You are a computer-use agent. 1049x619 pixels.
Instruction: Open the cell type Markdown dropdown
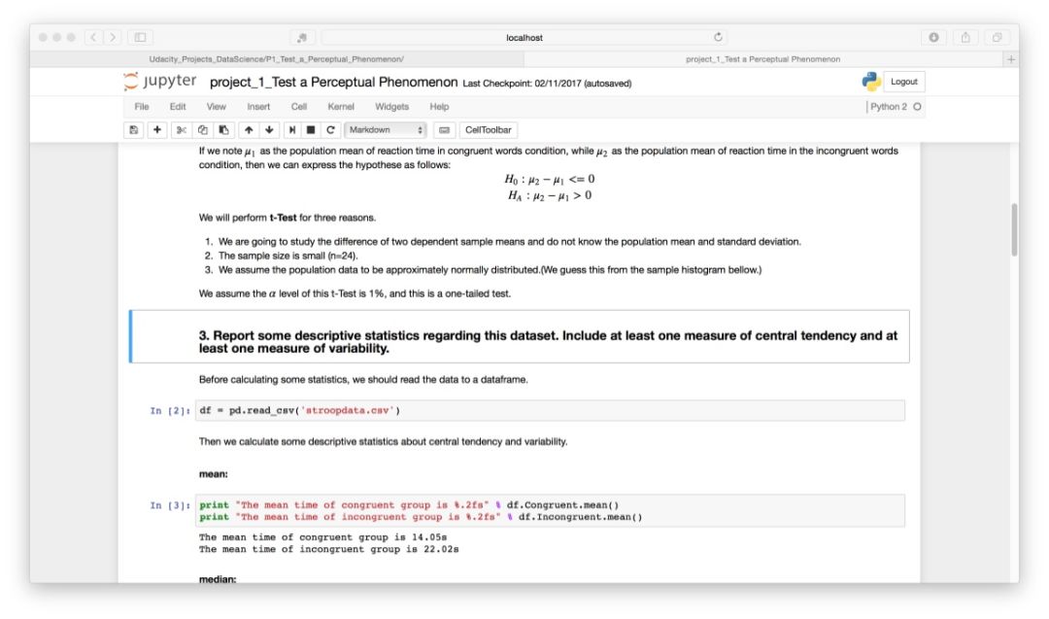(386, 130)
